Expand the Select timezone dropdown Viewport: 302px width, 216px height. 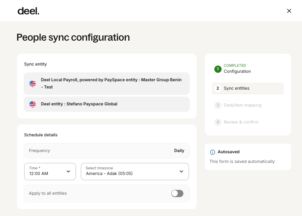pos(135,171)
